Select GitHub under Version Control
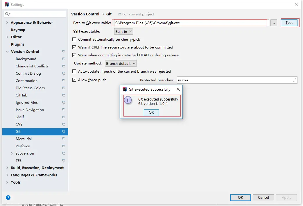The width and height of the screenshot is (303, 206). click(21, 95)
